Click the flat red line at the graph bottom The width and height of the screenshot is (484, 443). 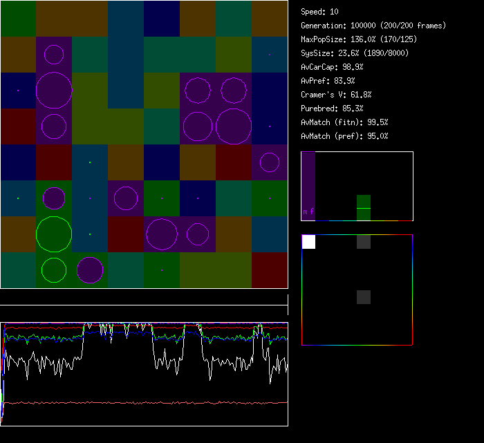tap(145, 402)
